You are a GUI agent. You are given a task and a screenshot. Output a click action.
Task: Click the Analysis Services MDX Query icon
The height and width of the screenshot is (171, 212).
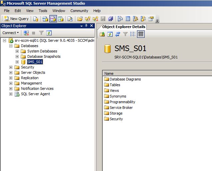click(x=45, y=19)
